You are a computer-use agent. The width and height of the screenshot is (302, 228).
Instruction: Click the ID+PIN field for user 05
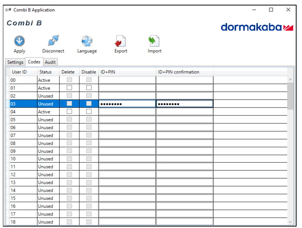coord(127,119)
